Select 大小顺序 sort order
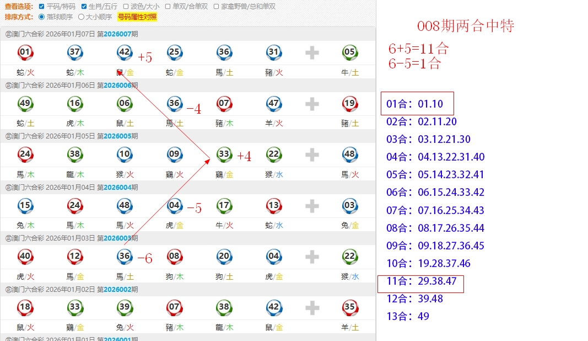 pos(82,17)
